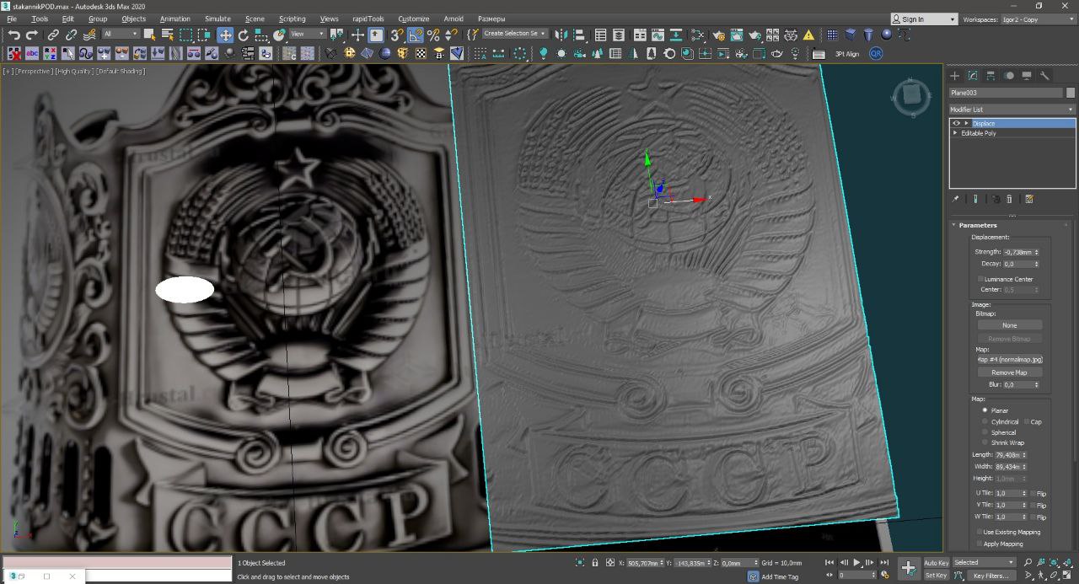Enable Use Existing Mapping checkbox
Viewport: 1079px width, 584px height.
[979, 532]
